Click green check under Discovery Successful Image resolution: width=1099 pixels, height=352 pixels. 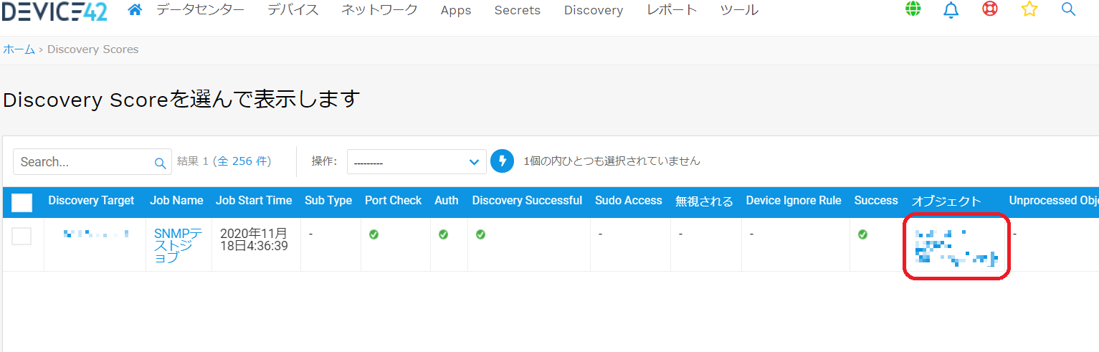point(480,234)
